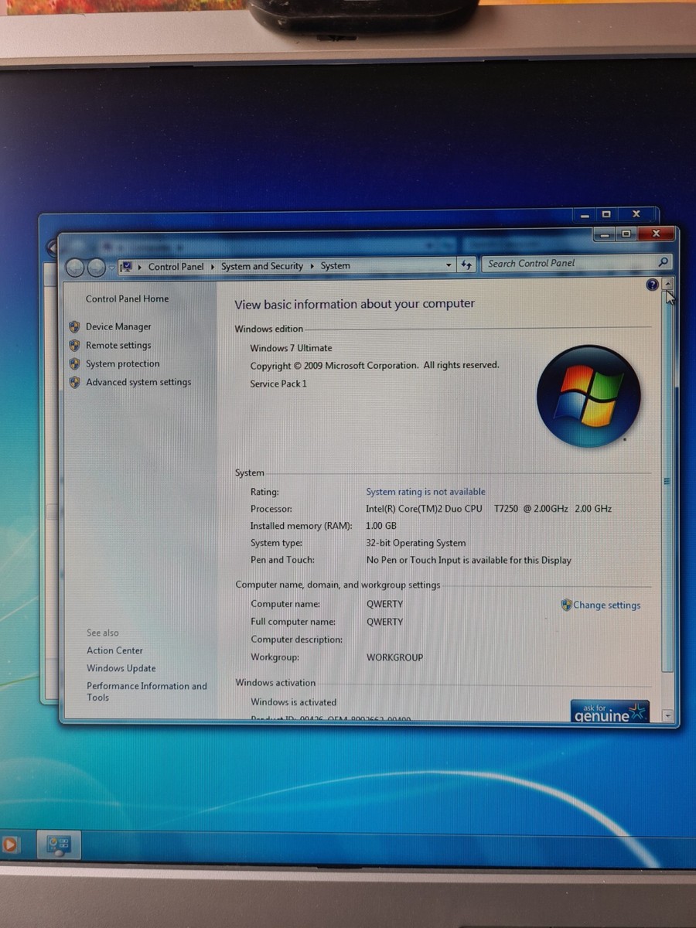The image size is (696, 928).
Task: Expand breadcrumb arrow after System and Security
Action: point(312,266)
